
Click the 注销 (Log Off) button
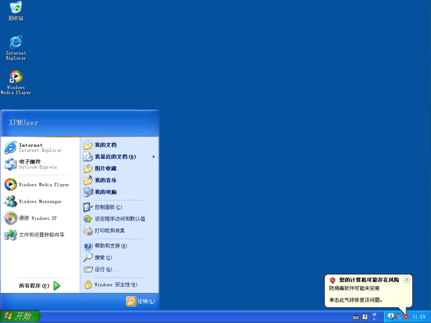tap(141, 302)
